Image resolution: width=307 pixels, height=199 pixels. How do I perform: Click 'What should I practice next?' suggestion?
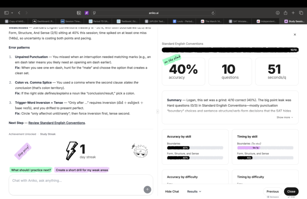[31, 170]
